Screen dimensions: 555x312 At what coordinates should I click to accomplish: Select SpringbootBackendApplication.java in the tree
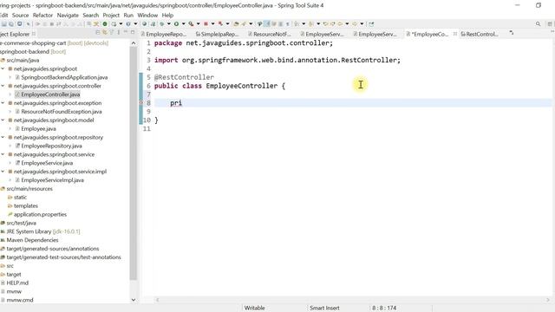(64, 77)
